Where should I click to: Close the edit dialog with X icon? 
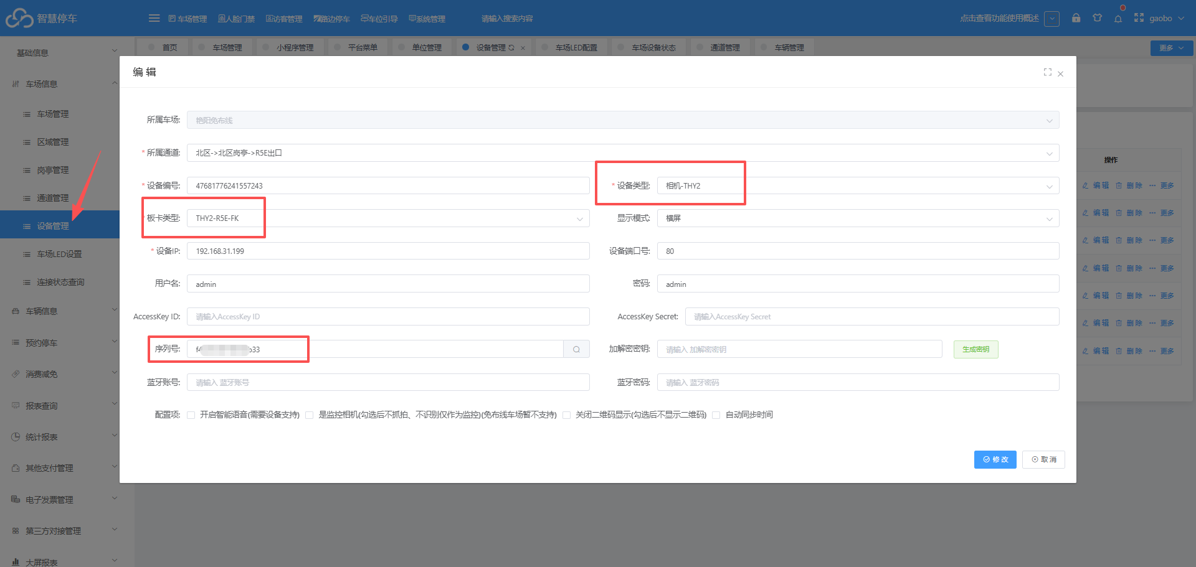[1060, 74]
